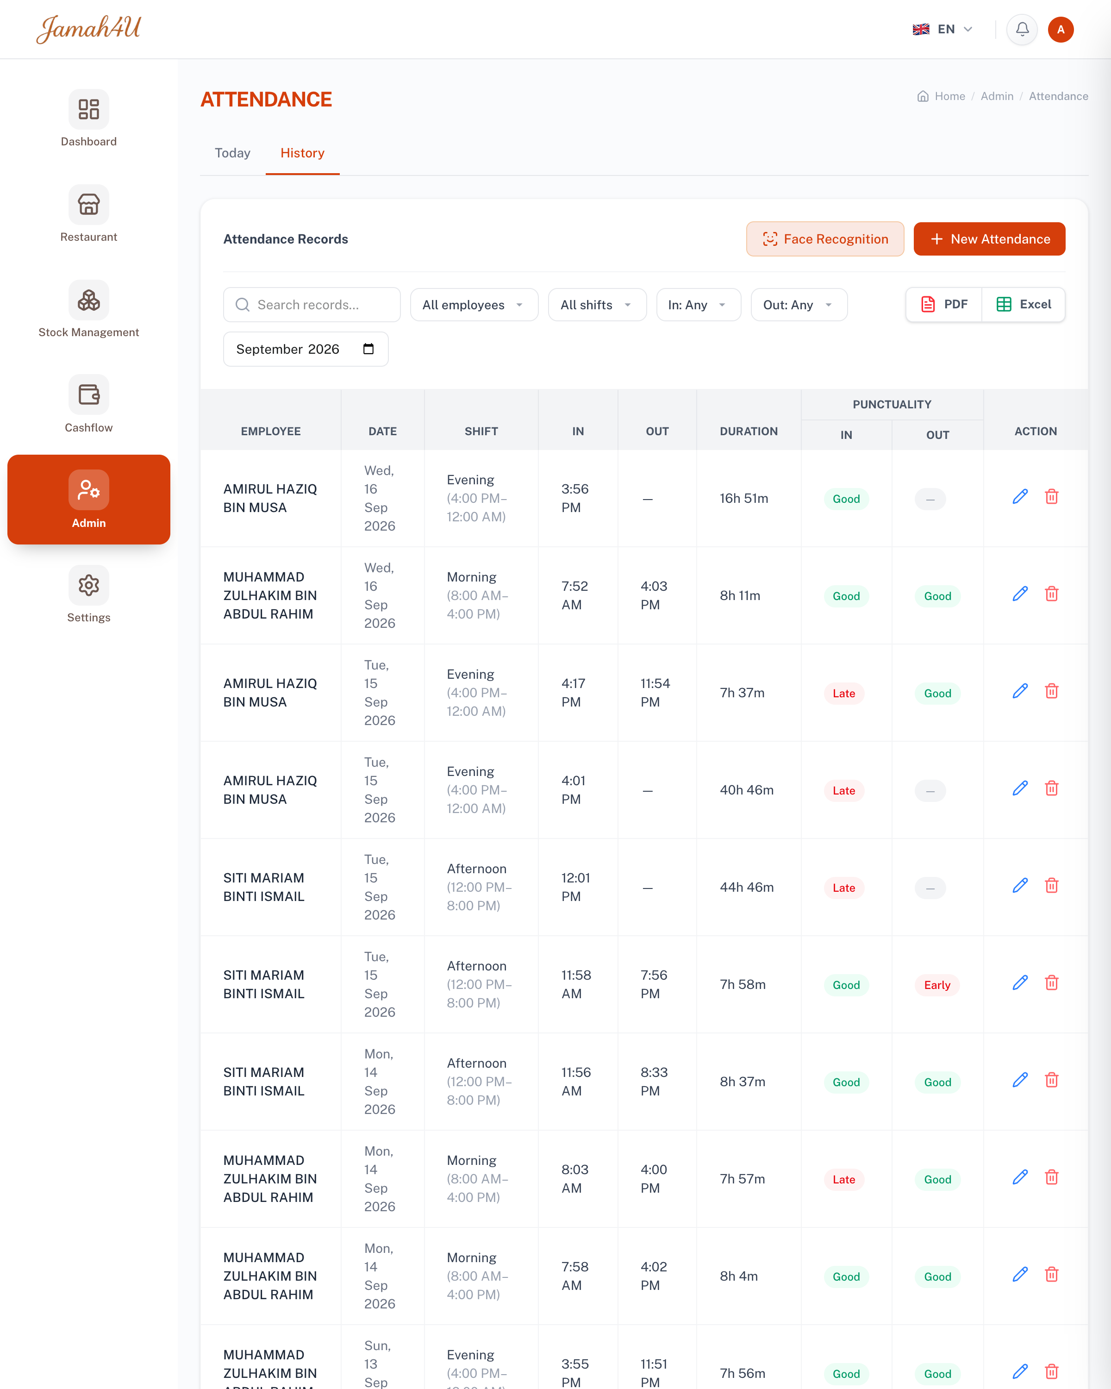Open the Settings gear icon in sidebar
This screenshot has width=1111, height=1389.
tap(89, 585)
